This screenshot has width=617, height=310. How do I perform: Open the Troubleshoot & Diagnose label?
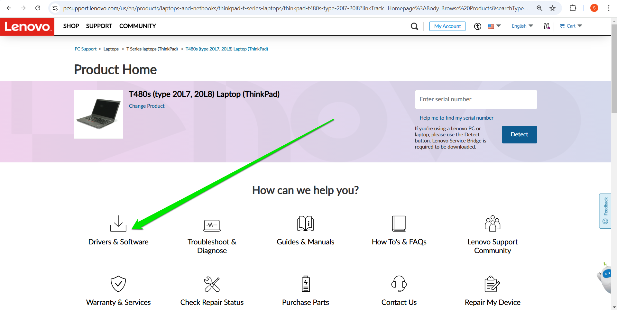coord(212,246)
